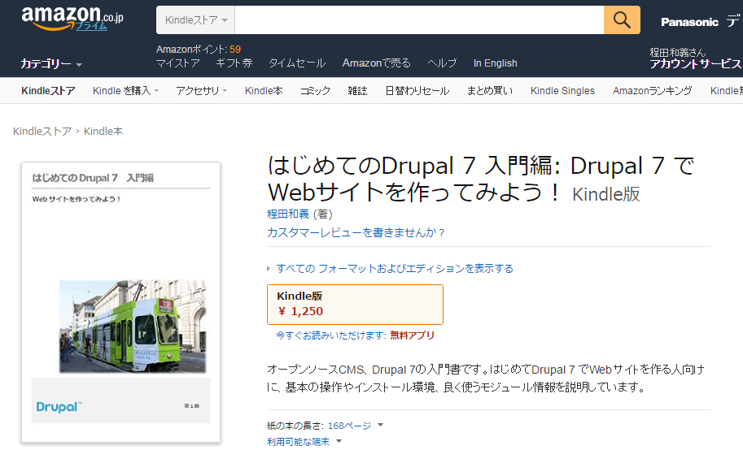This screenshot has width=743, height=450.
Task: Open the 168ページ page-count link
Action: tap(350, 426)
